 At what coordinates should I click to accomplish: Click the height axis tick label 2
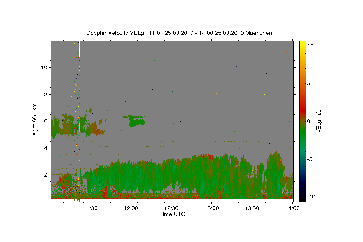click(45, 175)
